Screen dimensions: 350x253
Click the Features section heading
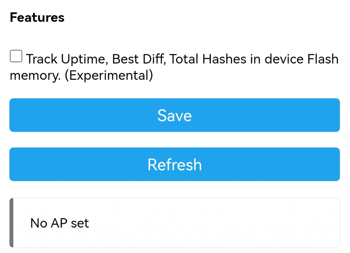coord(37,17)
